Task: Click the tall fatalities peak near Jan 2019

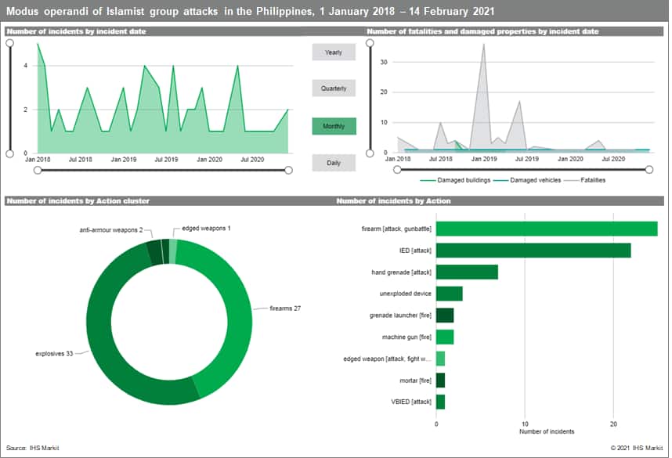Action: 483,47
